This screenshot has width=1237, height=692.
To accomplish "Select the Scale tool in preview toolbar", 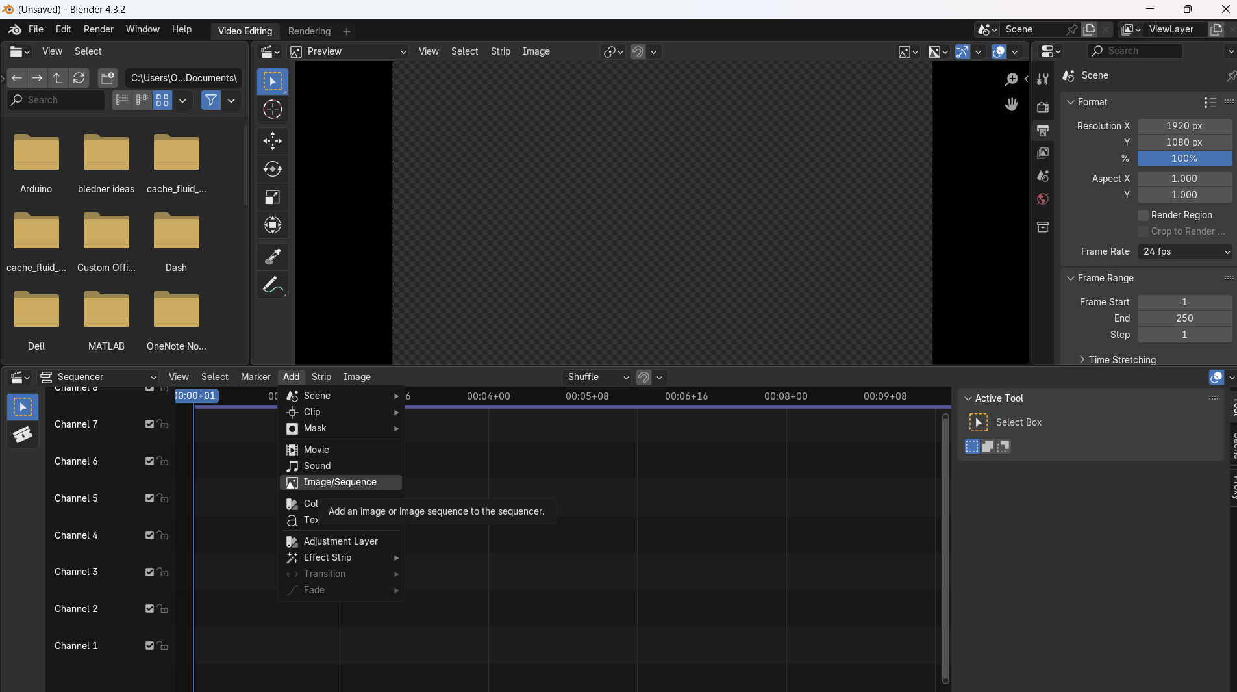I will [x=272, y=197].
